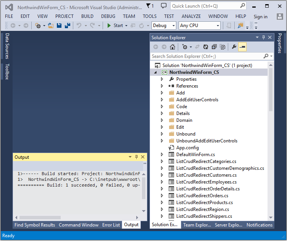Open Properties via the wrench icon

[x=234, y=47]
